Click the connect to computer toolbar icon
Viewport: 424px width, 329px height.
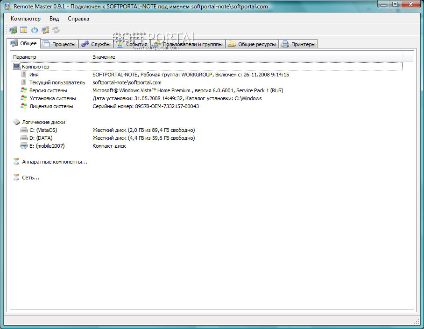(x=13, y=30)
